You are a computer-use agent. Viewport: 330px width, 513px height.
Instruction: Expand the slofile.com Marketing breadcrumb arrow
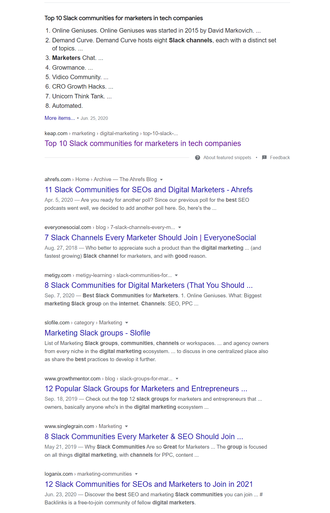pos(127,323)
